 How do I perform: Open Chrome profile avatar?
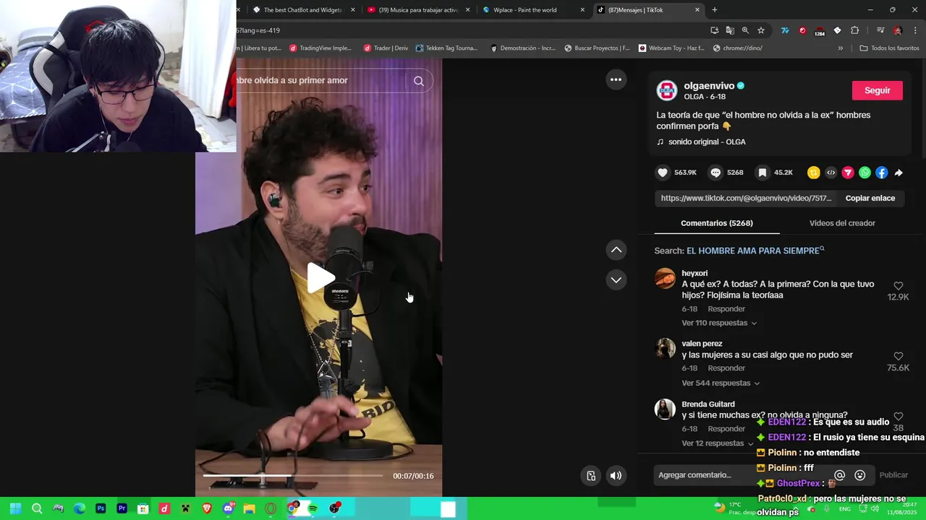898,30
